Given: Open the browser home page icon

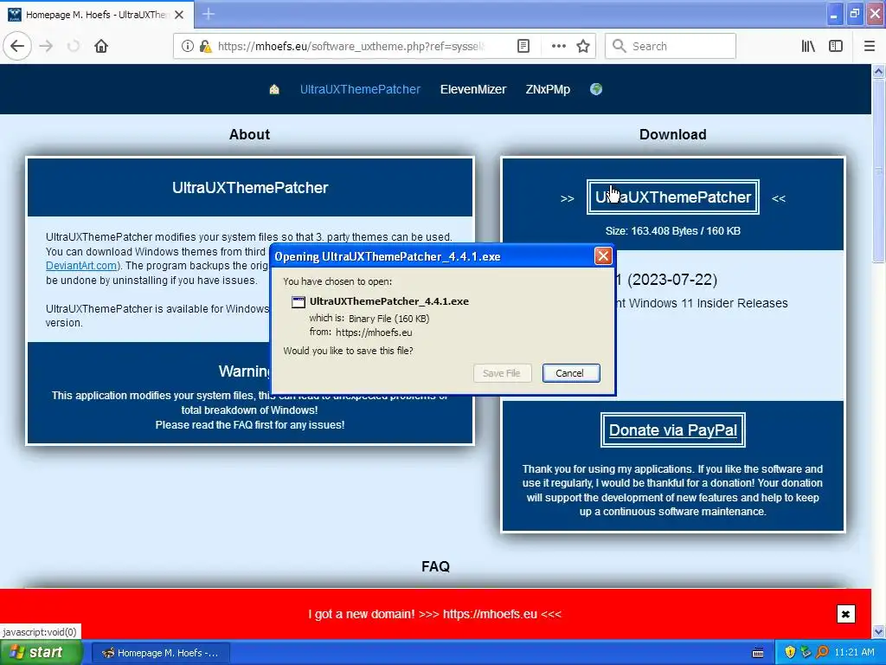Looking at the screenshot, I should [101, 46].
